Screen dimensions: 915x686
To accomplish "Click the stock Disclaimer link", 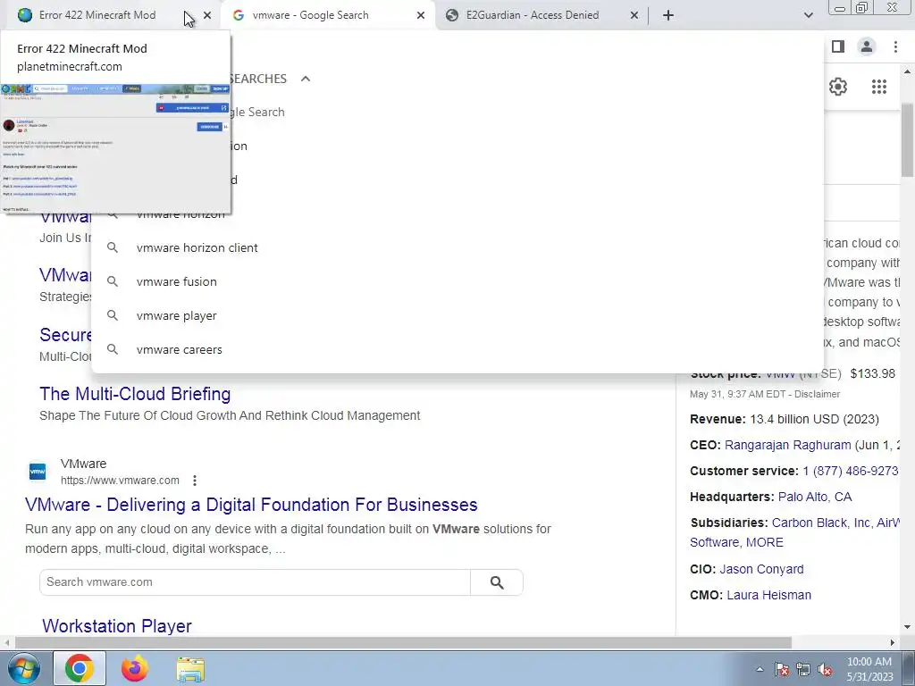I will [x=817, y=394].
